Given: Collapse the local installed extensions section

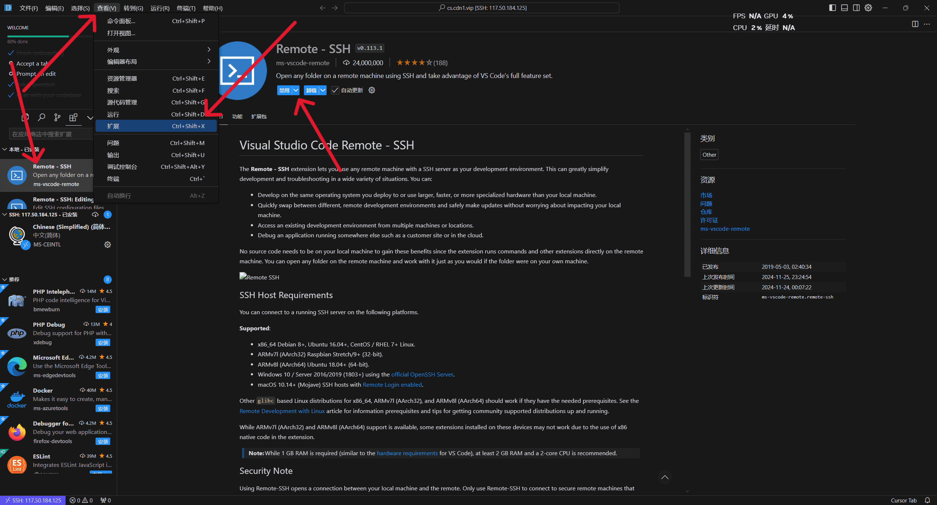Looking at the screenshot, I should pyautogui.click(x=4, y=149).
